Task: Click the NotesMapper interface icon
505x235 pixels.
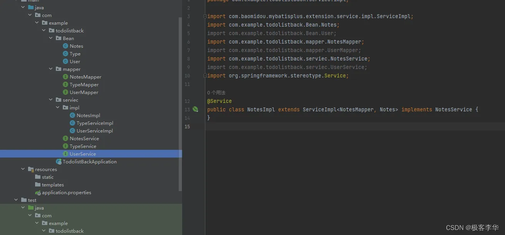Action: coord(65,77)
